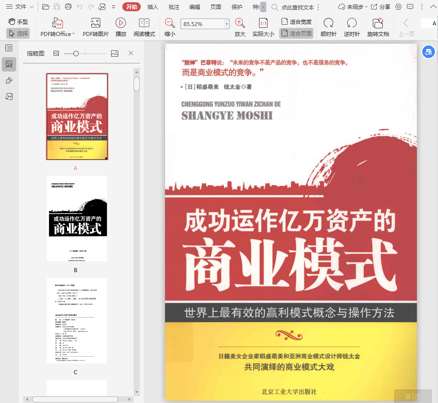This screenshot has width=438, height=403.
Task: Click the PDF转图片 tool
Action: point(95,27)
